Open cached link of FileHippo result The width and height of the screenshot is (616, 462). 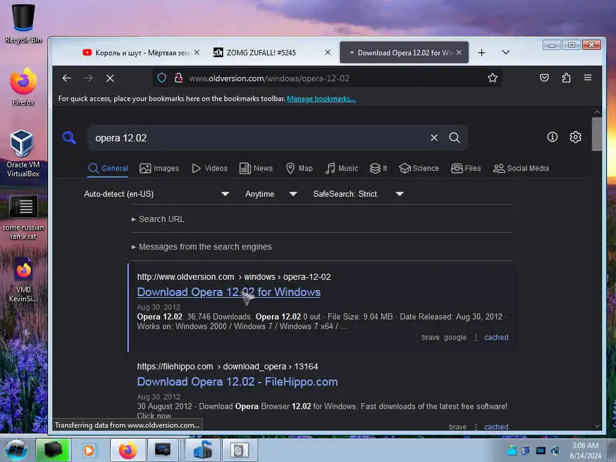click(496, 427)
